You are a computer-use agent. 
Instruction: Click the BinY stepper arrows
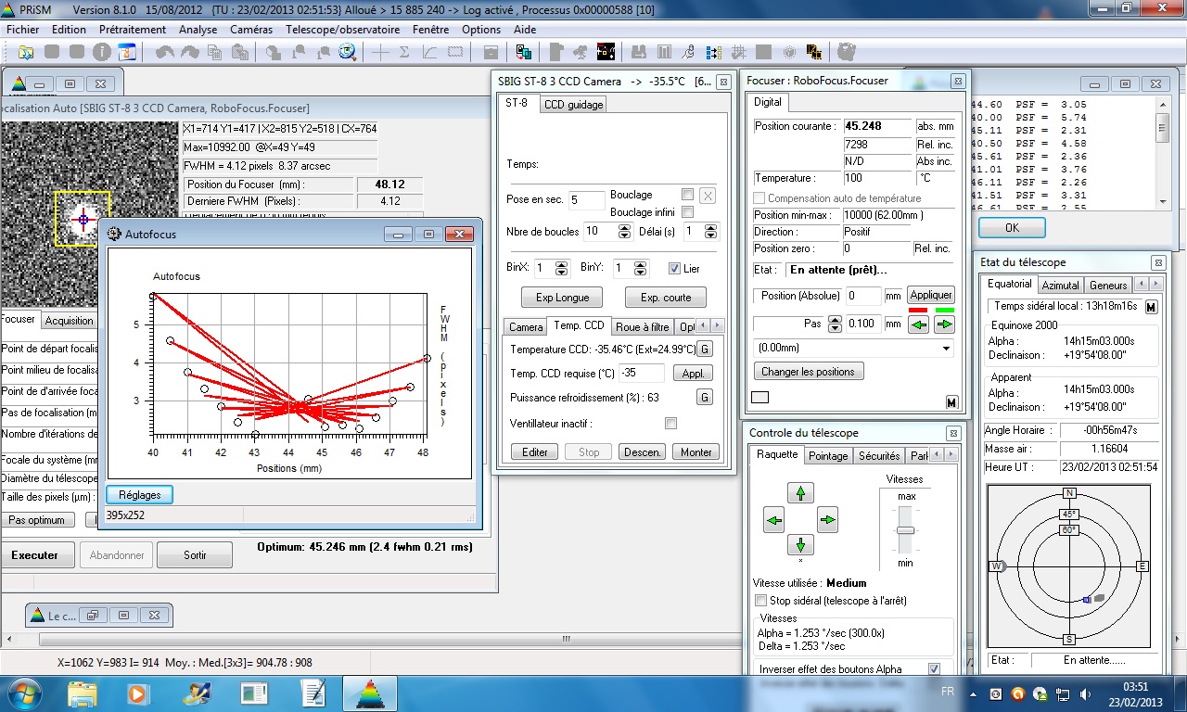pyautogui.click(x=641, y=268)
